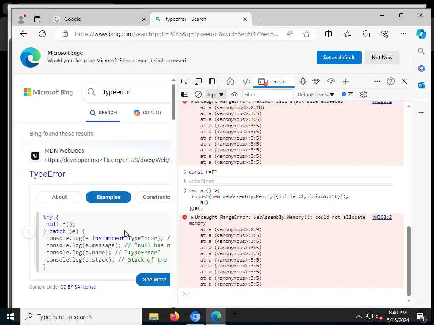The height and width of the screenshot is (325, 434).
Task: Focus the console Filter field
Action: [x=267, y=94]
